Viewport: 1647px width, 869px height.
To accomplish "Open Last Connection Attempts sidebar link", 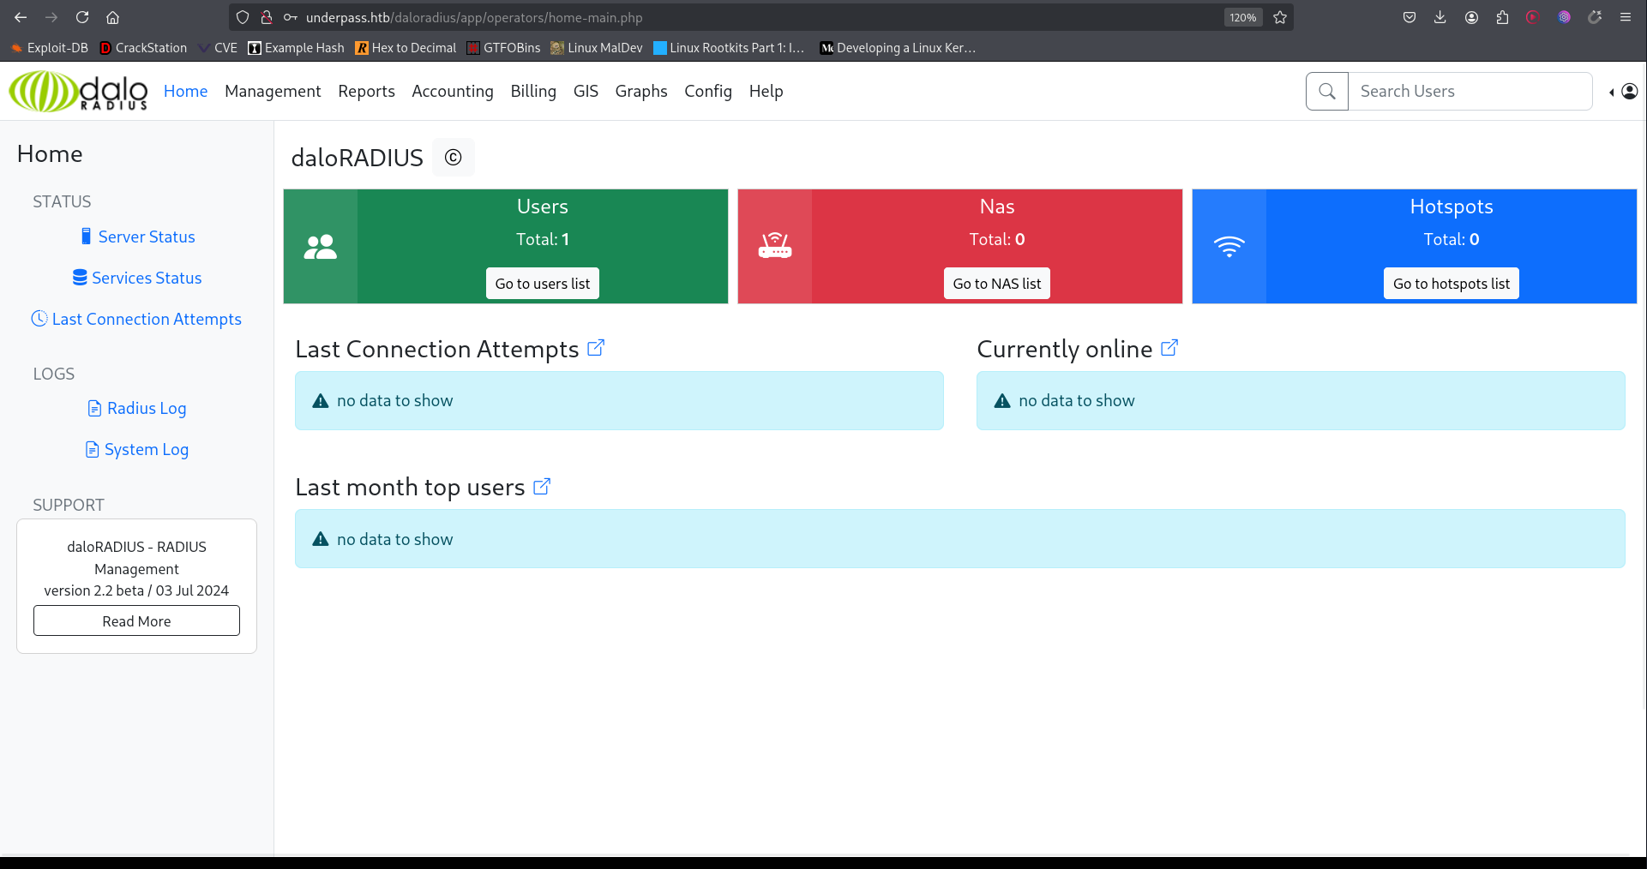I will point(137,319).
